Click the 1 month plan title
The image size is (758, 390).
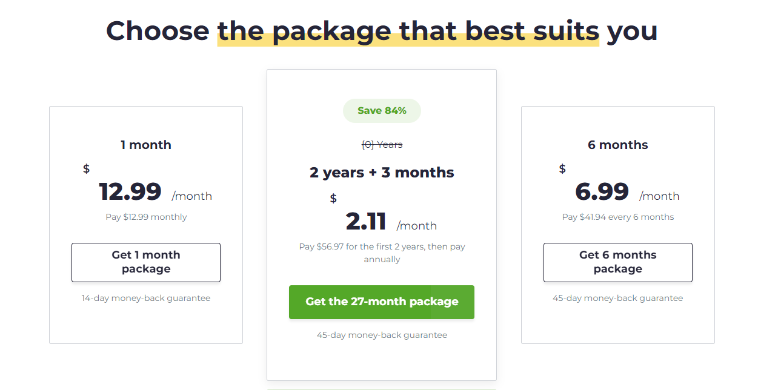point(146,145)
